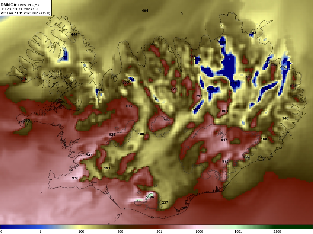Click the legend tick value 0
The width and height of the screenshot is (313, 234).
(1, 232)
